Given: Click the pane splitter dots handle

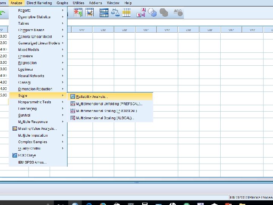Looking at the screenshot, I should 136,183.
